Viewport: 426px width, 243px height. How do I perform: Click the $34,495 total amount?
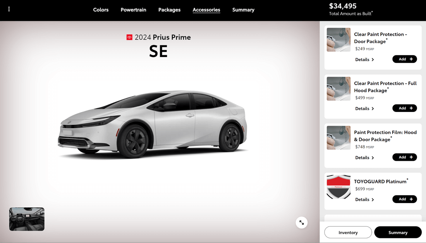(343, 6)
